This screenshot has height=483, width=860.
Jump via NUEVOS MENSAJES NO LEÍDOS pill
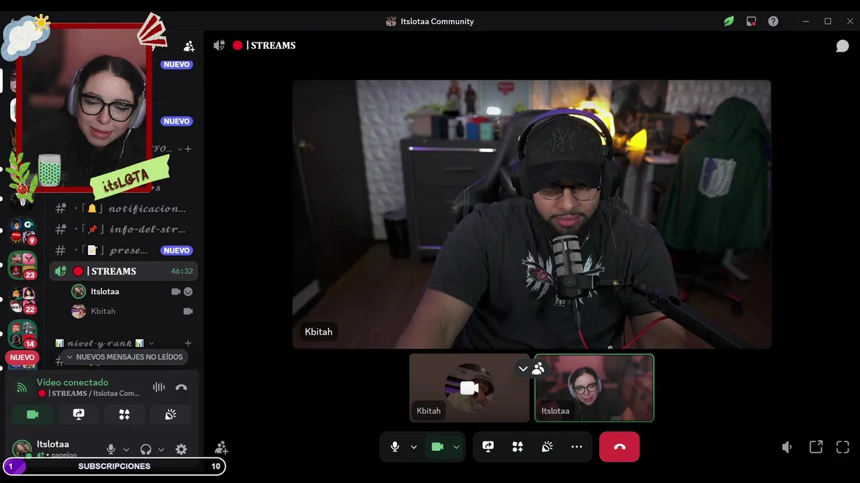[124, 357]
